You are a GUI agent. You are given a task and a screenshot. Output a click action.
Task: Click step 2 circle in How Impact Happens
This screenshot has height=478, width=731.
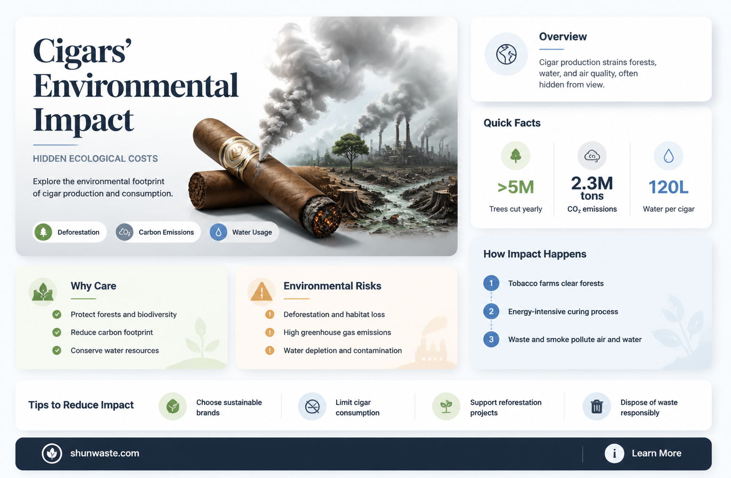(491, 311)
